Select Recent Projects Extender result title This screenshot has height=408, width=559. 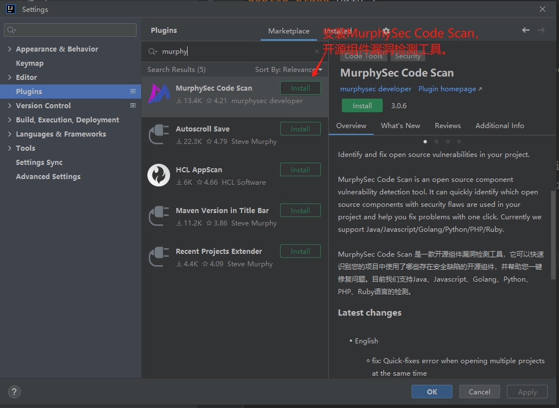(x=219, y=252)
